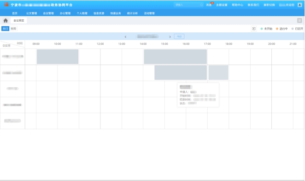Go to the previous date with the left chevron
This screenshot has width=305, height=181.
pyautogui.click(x=125, y=36)
